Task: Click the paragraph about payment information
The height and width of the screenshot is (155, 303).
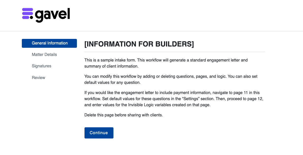Action: tap(174, 99)
